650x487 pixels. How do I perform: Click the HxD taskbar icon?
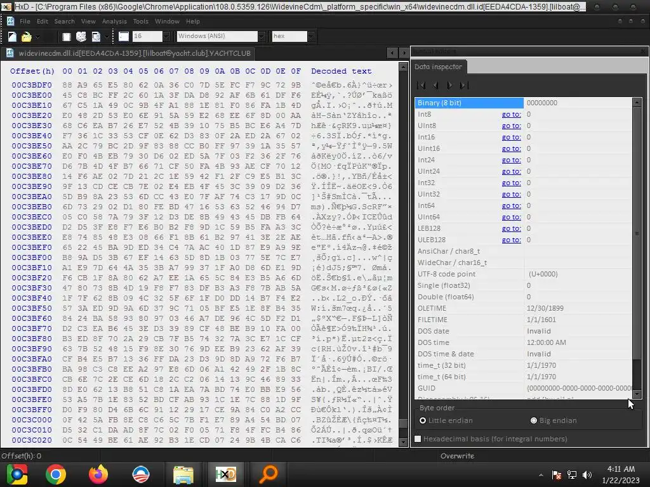pyautogui.click(x=225, y=474)
